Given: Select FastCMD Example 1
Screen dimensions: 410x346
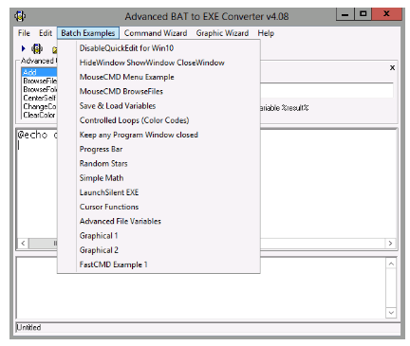Looking at the screenshot, I should (x=158, y=264).
